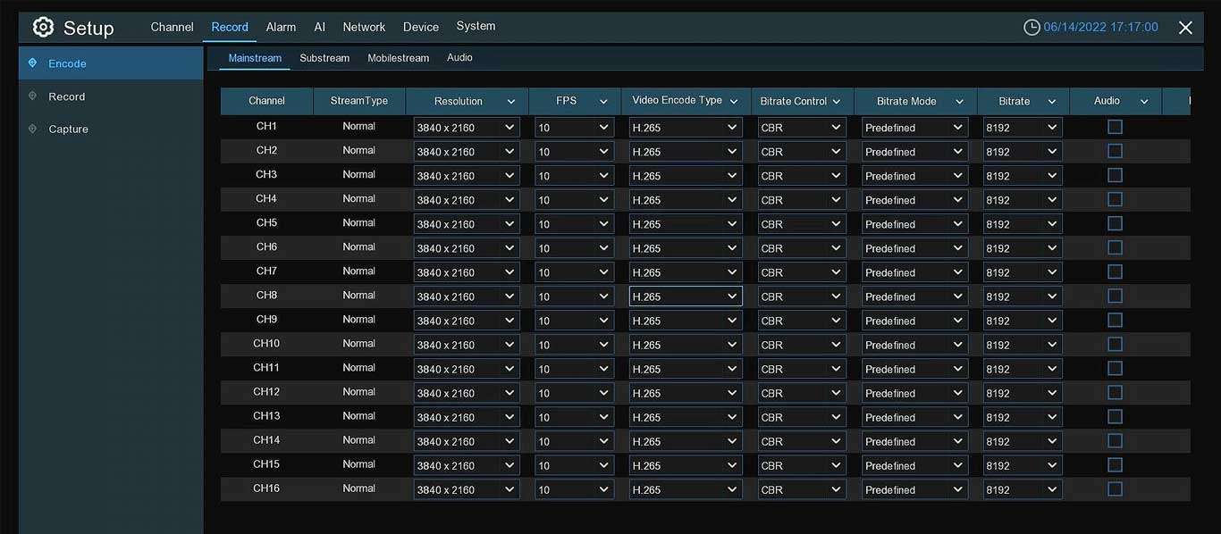Open the Capture section in the sidebar
Viewport: 1221px width, 534px height.
pyautogui.click(x=69, y=129)
